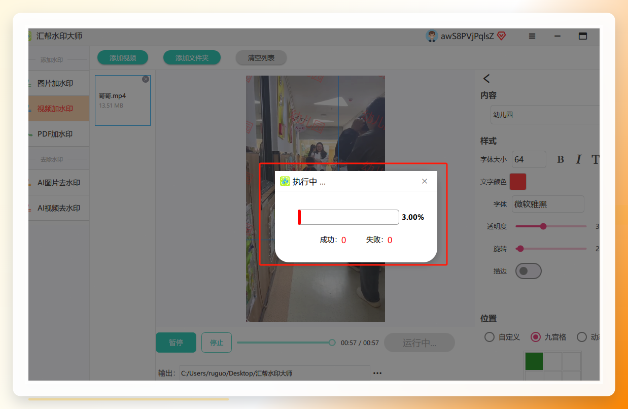Click the red progress bar in dialog
628x409 pixels.
[348, 217]
